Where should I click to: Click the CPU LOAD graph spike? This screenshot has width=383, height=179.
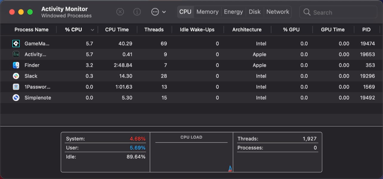pos(230,169)
